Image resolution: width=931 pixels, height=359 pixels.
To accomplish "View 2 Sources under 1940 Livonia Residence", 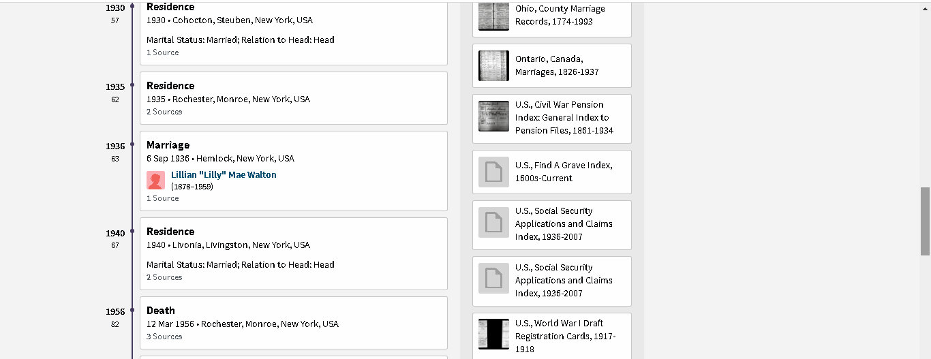I will pyautogui.click(x=164, y=277).
